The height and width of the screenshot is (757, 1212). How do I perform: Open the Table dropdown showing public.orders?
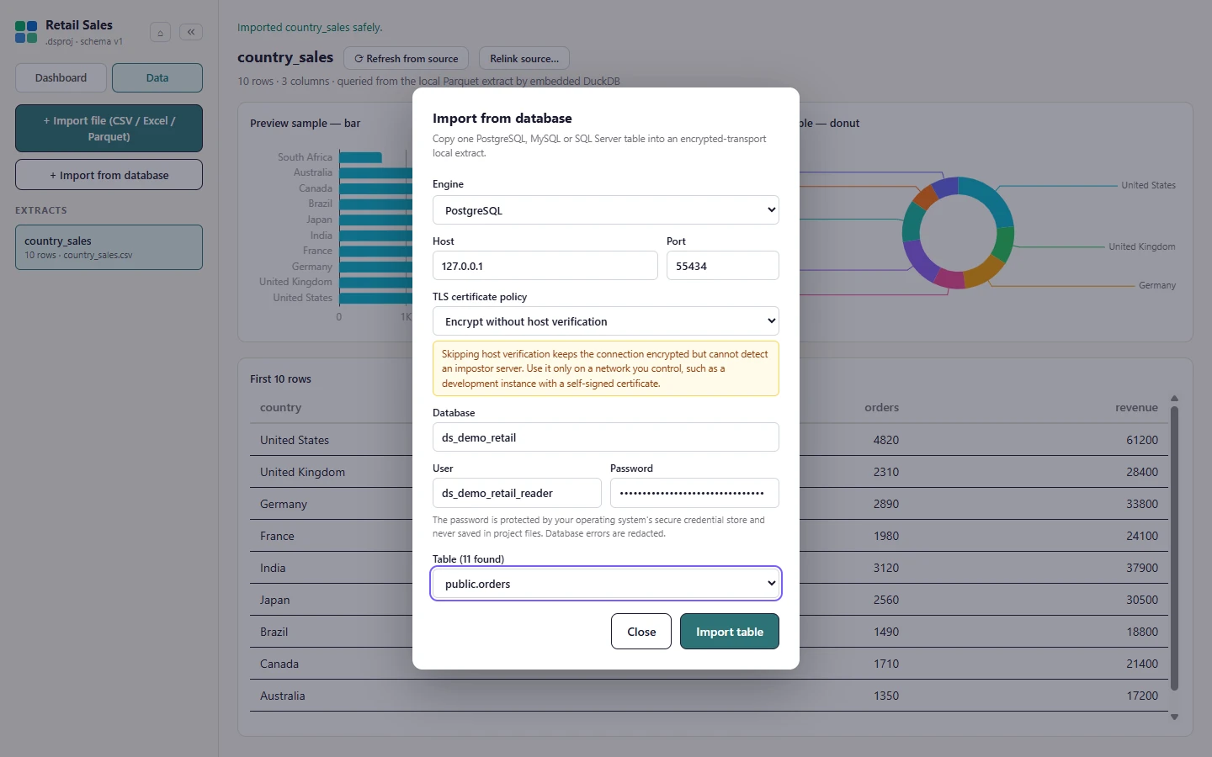coord(606,584)
